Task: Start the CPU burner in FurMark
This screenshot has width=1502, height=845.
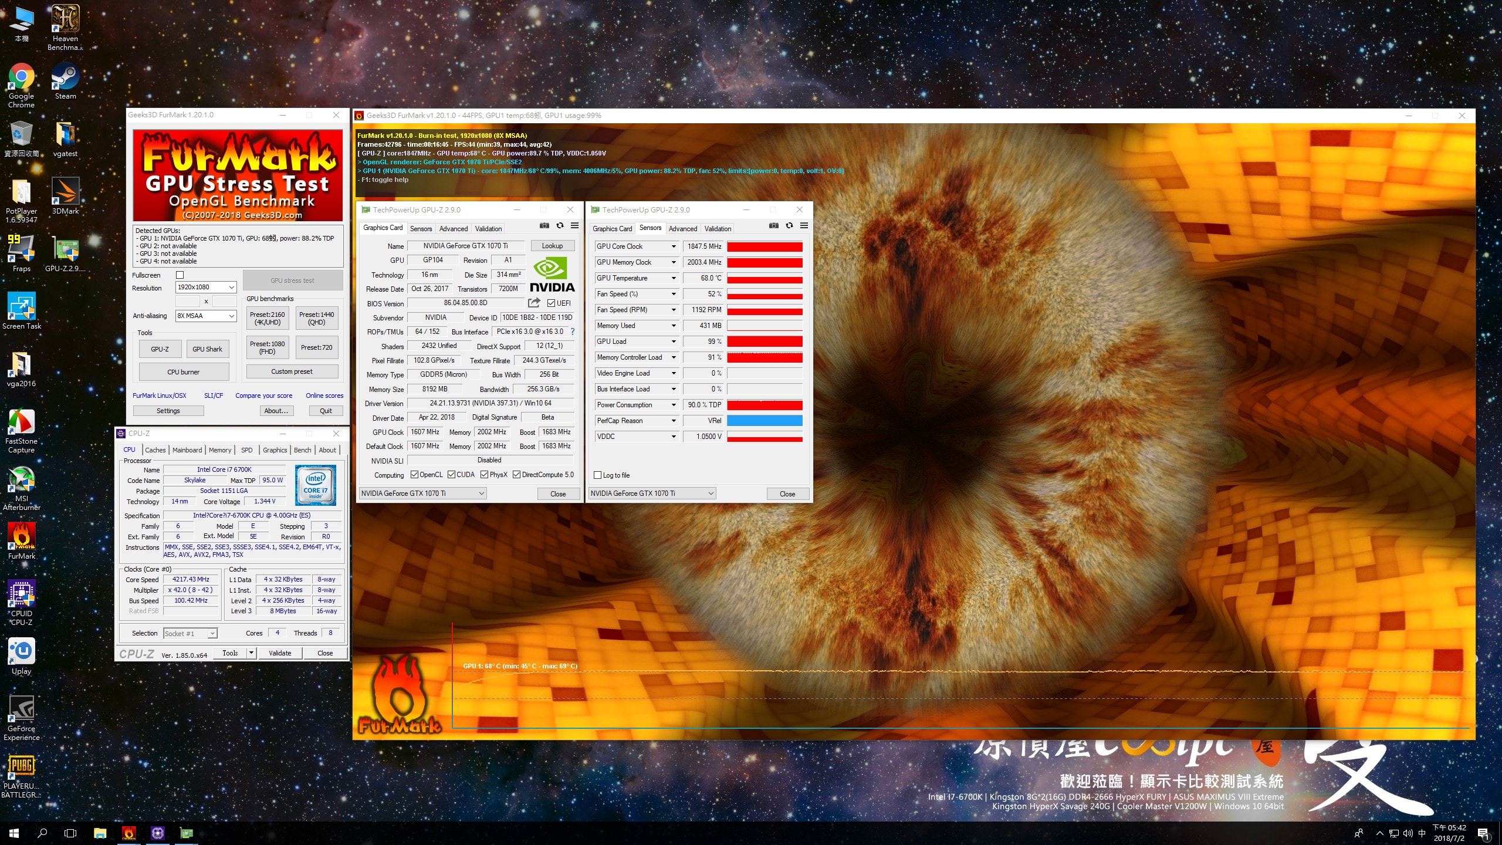Action: pyautogui.click(x=184, y=372)
